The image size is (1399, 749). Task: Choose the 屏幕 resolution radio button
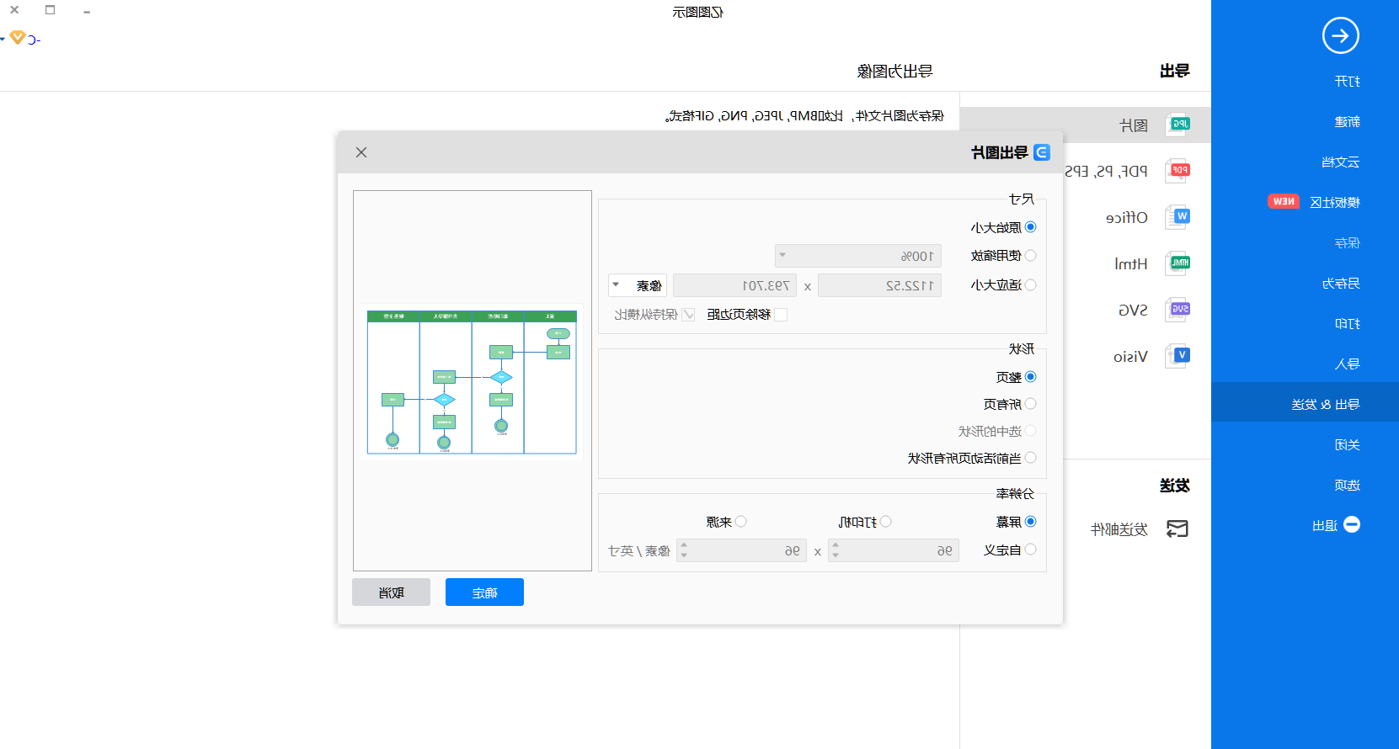pos(1031,522)
